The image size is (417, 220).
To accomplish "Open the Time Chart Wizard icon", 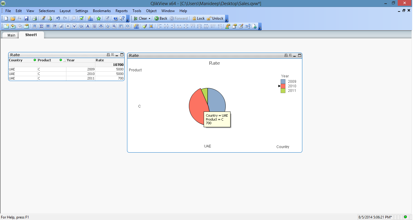I will click(136, 26).
